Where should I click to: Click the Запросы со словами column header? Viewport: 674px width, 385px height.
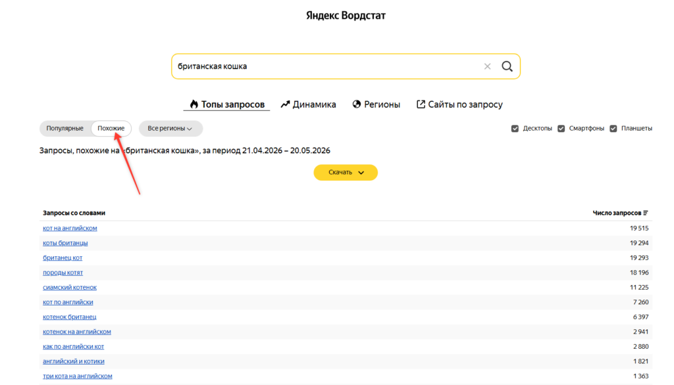pyautogui.click(x=74, y=213)
